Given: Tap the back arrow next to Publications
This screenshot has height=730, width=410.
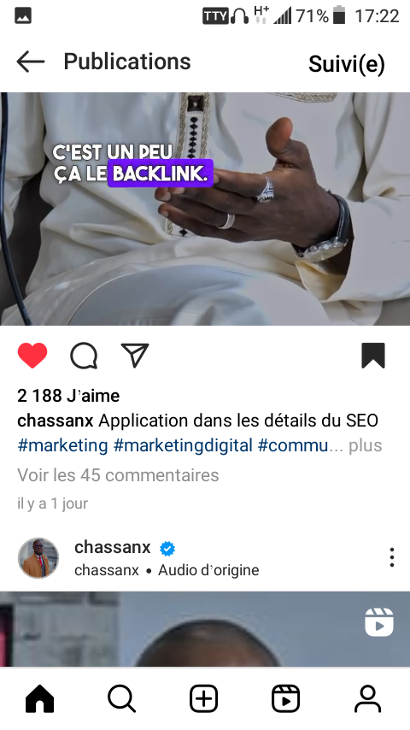Looking at the screenshot, I should click(31, 62).
